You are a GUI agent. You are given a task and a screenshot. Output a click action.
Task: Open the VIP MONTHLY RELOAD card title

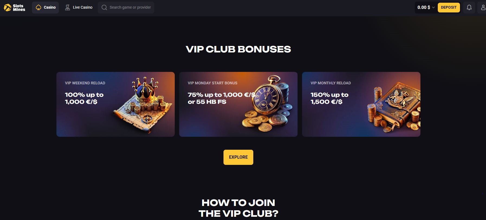[331, 83]
